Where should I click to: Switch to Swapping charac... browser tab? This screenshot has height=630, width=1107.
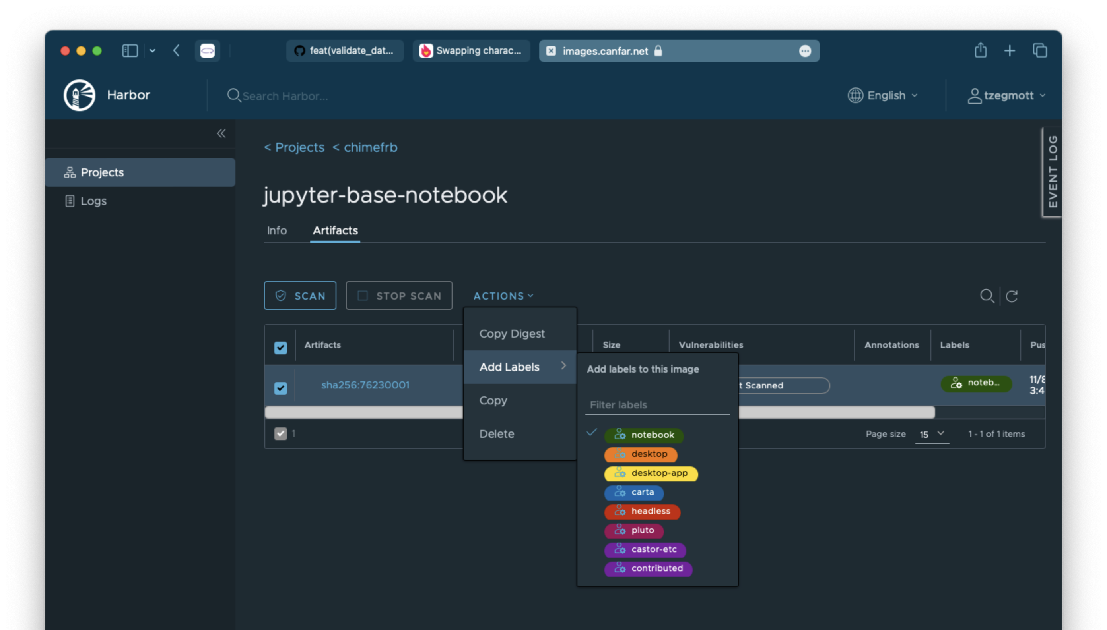[471, 50]
